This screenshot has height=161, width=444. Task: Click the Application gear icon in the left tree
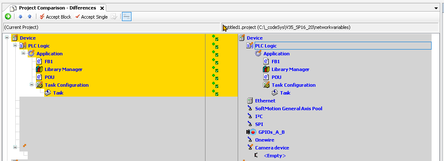[31, 54]
